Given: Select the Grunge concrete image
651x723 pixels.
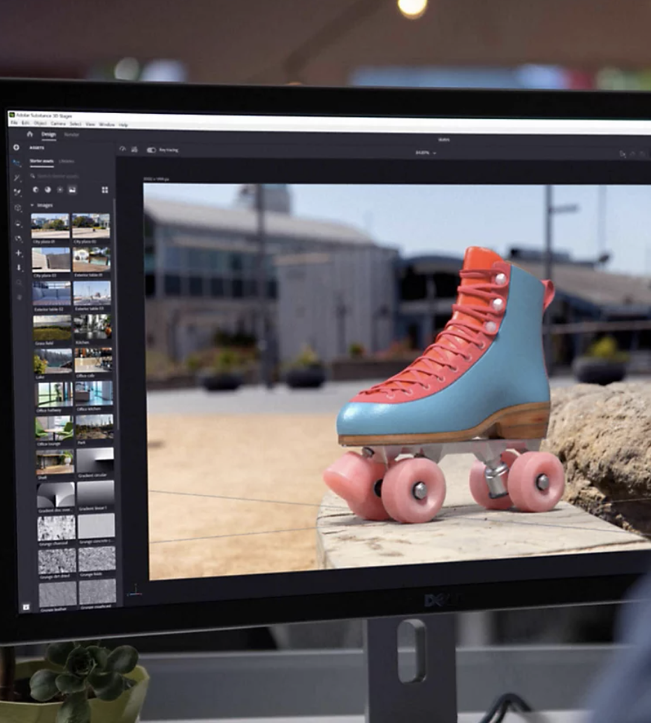Looking at the screenshot, I should pyautogui.click(x=96, y=527).
